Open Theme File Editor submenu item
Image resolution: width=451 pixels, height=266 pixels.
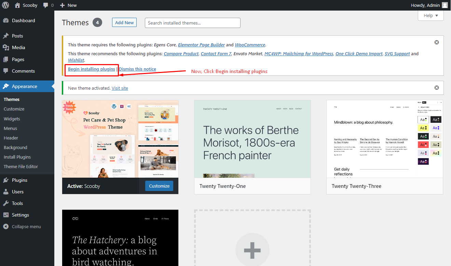(x=21, y=166)
